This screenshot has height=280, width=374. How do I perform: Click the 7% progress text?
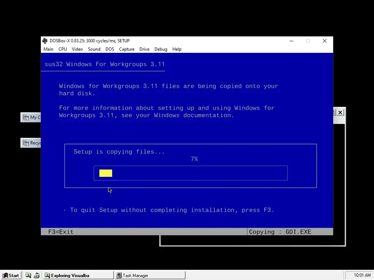[194, 159]
